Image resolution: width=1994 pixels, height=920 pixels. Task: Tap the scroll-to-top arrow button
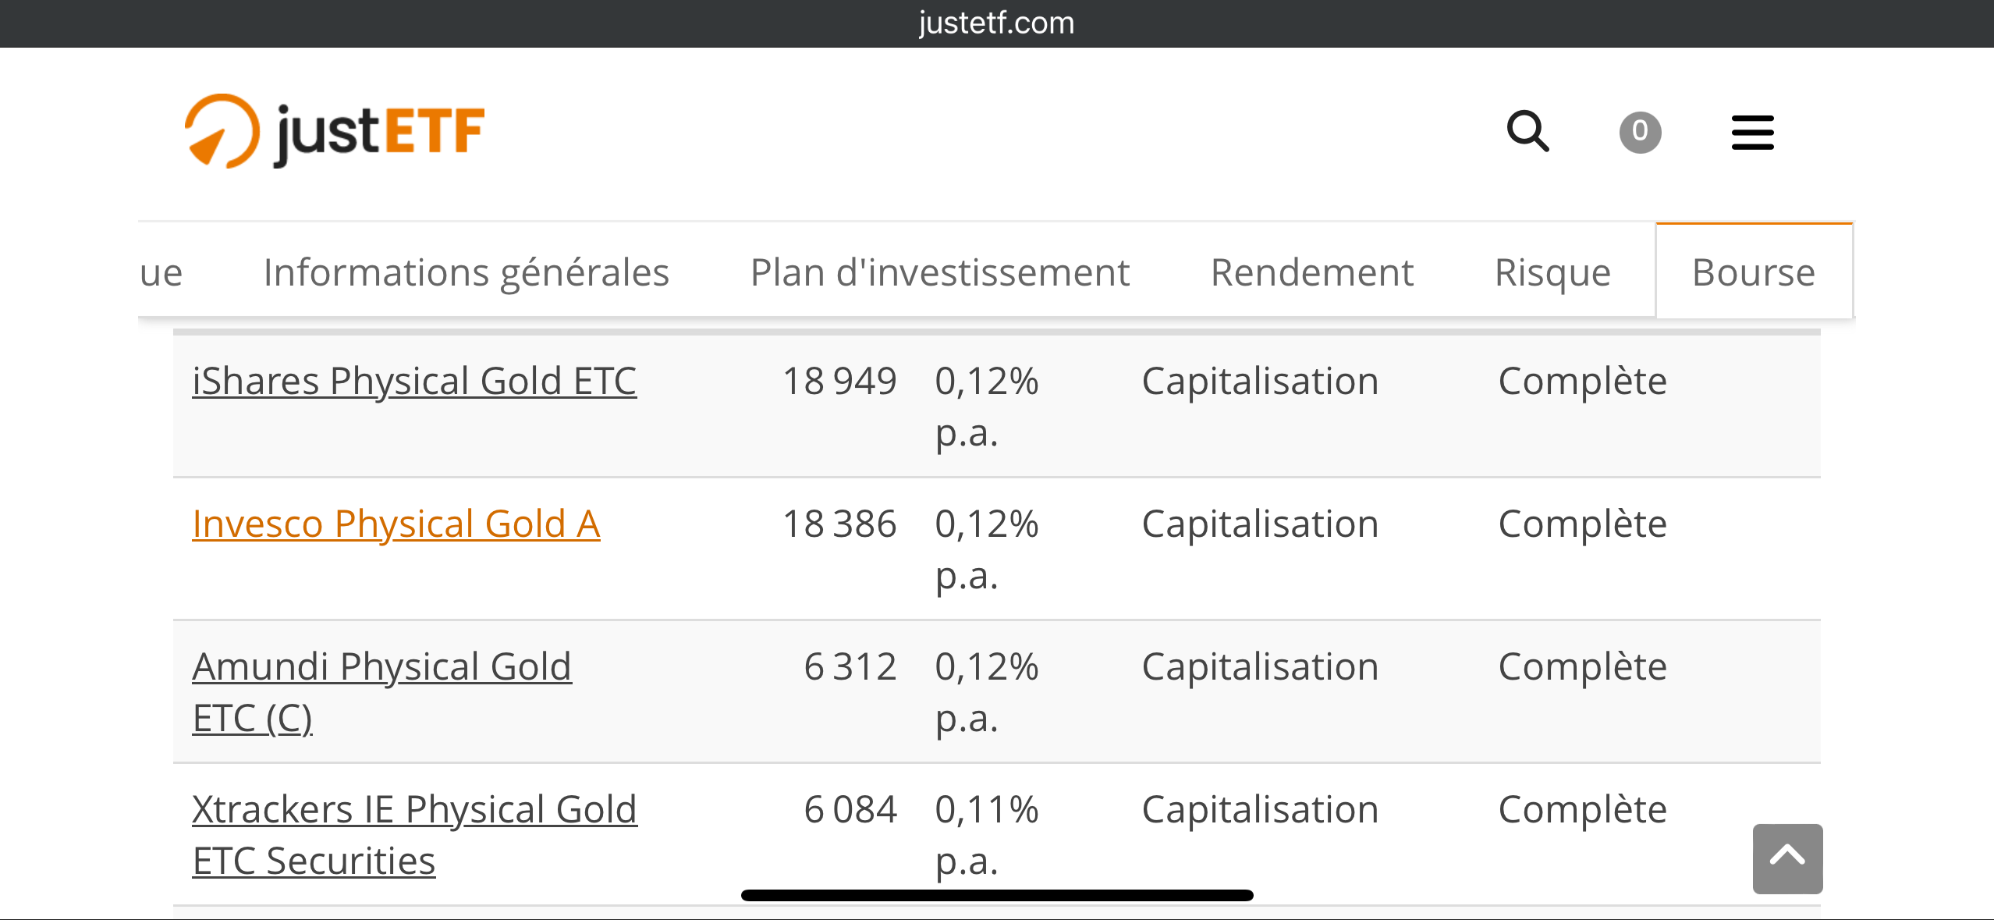coord(1787,858)
